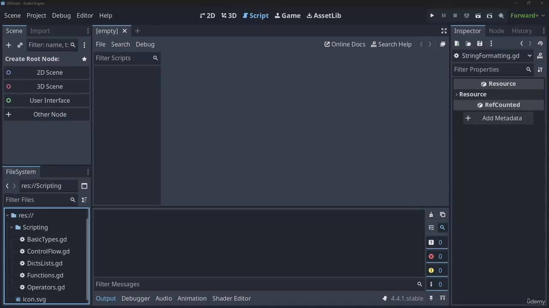This screenshot has width=549, height=308.
Task: Toggle FileSystem split mode
Action: pos(84,186)
